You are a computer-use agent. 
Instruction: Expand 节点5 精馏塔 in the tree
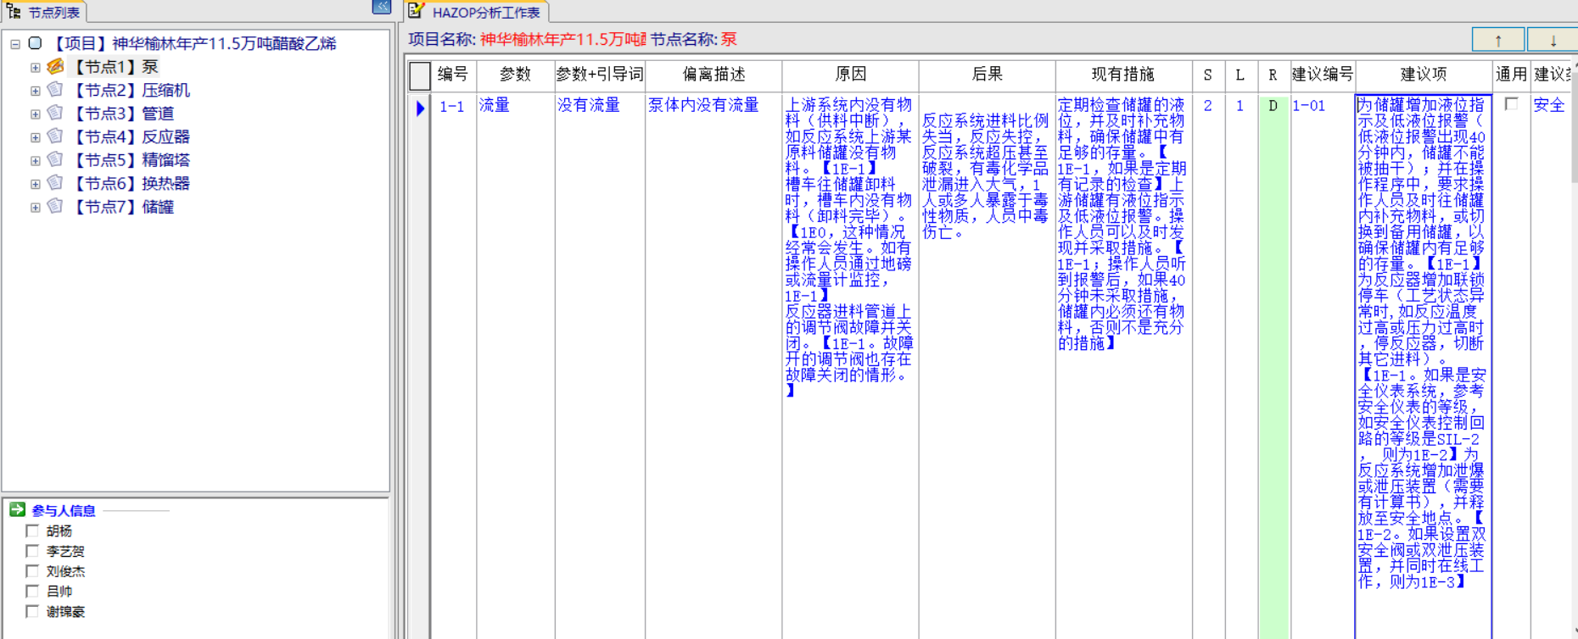35,161
